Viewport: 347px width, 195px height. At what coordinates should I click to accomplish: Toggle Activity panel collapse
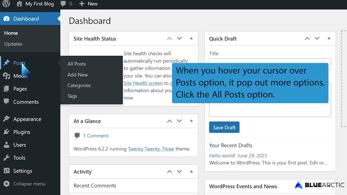(191, 171)
